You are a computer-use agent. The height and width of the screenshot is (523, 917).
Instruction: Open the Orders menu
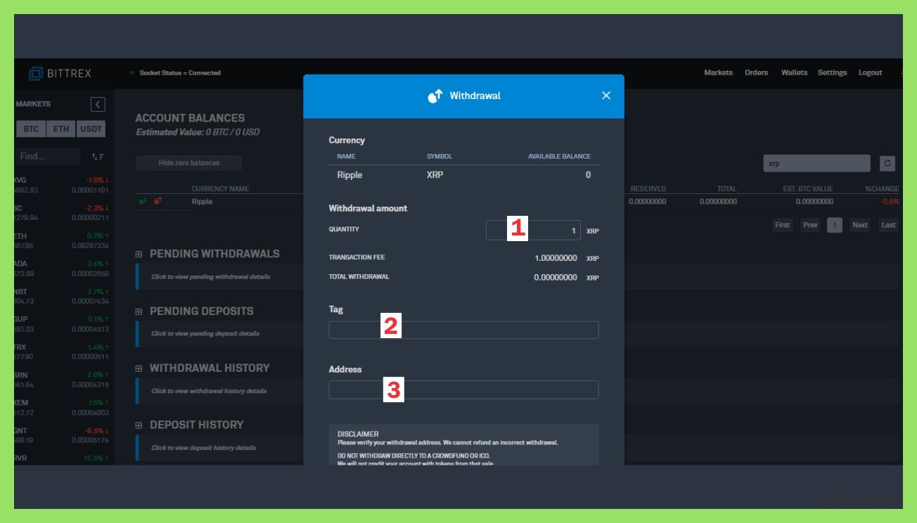757,73
